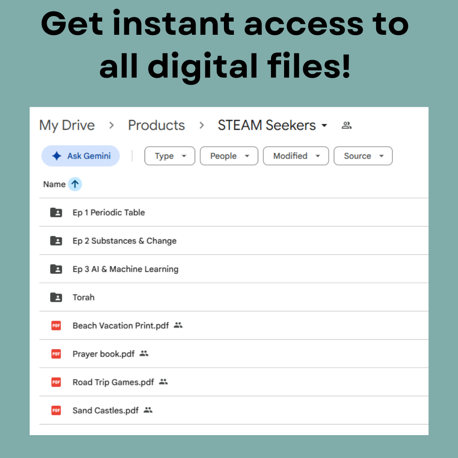Select the 'Prayer book.pdf' file name
The image size is (458, 458).
coord(103,354)
